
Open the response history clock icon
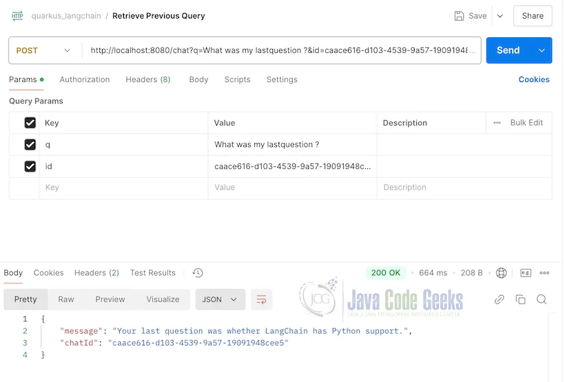point(198,273)
